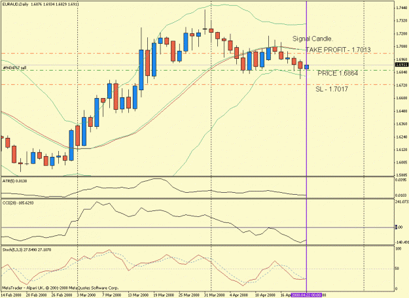
Task: Click the Stoch(5,3,3) indicator label
Action: click(x=27, y=250)
